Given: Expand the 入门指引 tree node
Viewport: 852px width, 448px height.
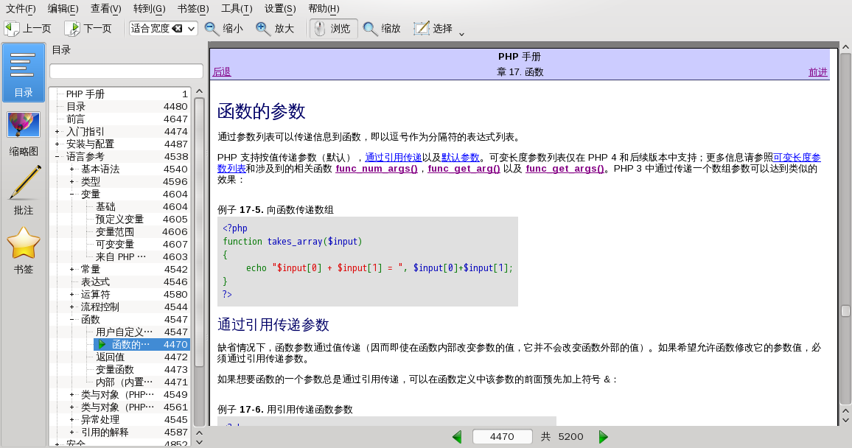Looking at the screenshot, I should [x=57, y=131].
